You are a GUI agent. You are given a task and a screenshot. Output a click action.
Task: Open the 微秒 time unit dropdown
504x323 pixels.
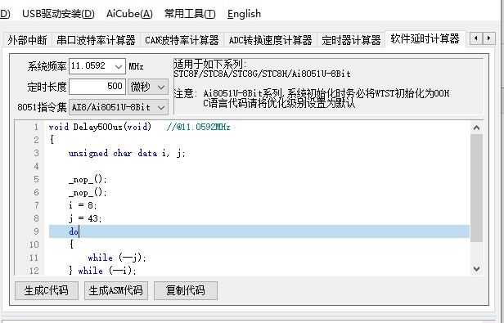(x=148, y=87)
